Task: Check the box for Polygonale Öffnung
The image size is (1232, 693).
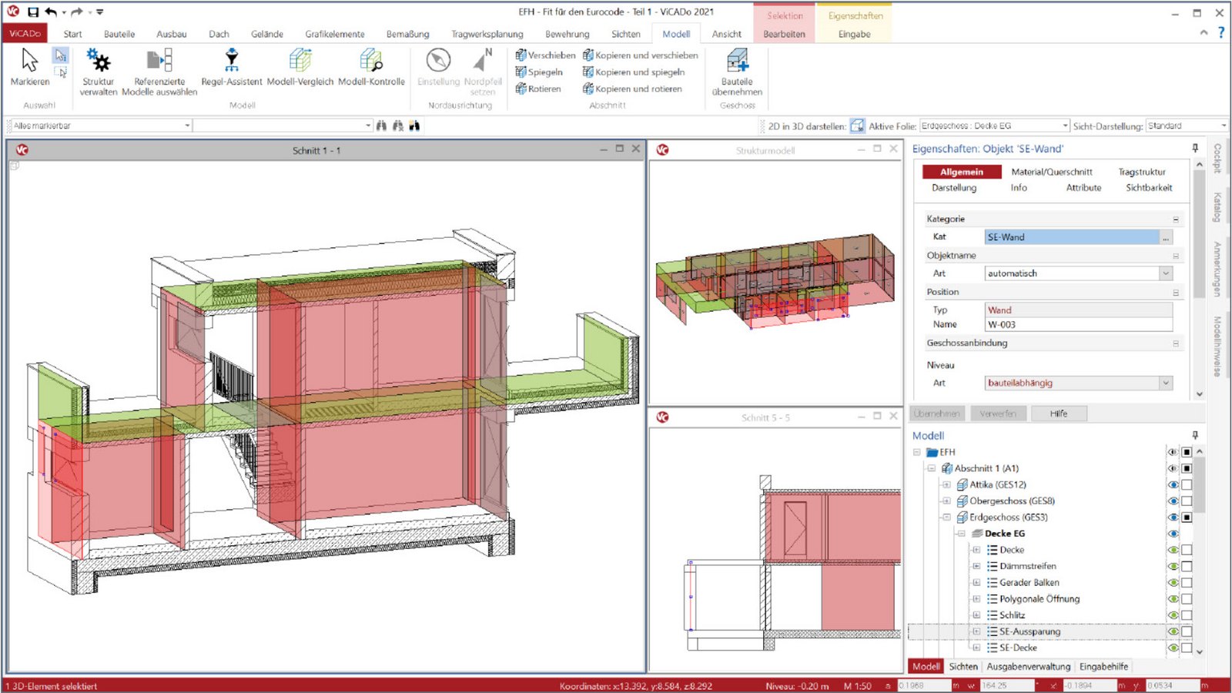Action: coord(1187,599)
